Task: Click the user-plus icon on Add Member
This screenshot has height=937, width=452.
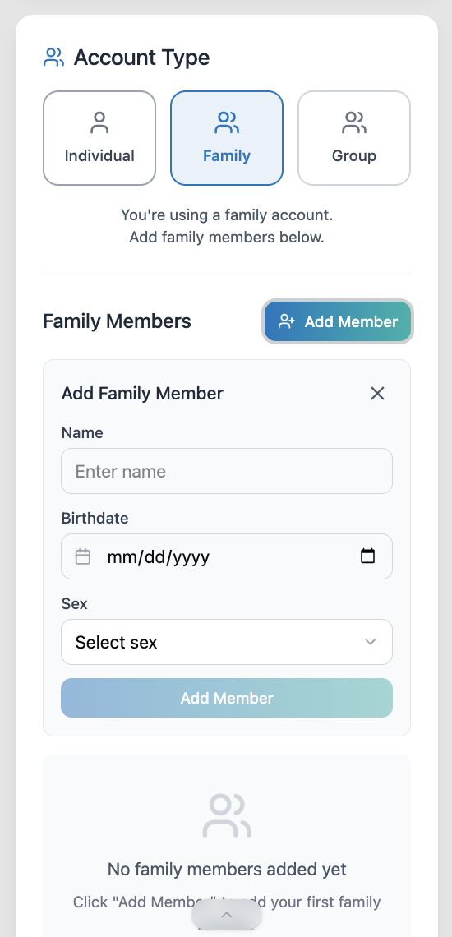Action: [287, 321]
